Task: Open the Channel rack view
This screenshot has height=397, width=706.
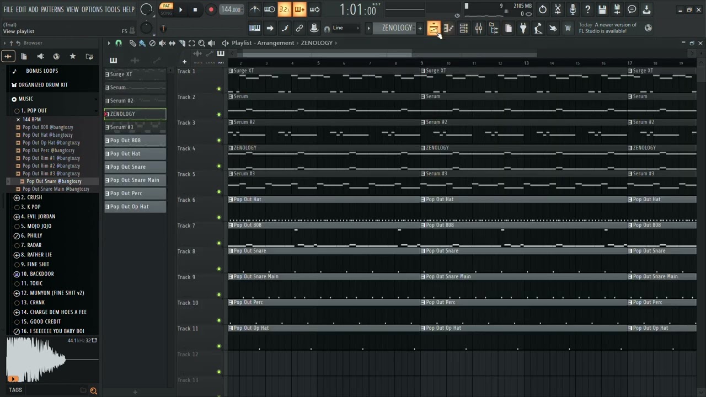Action: (463, 28)
